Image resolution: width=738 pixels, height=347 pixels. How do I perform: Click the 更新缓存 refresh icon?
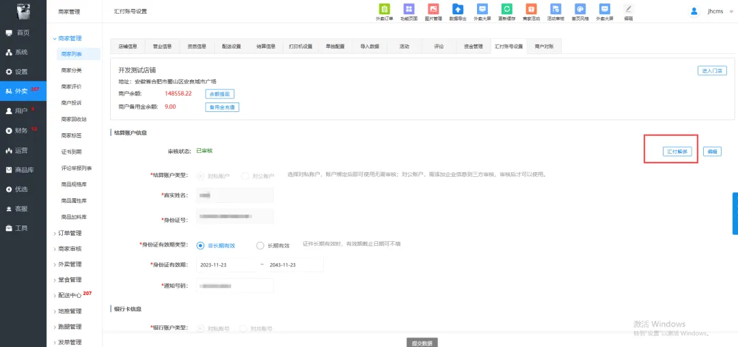506,10
